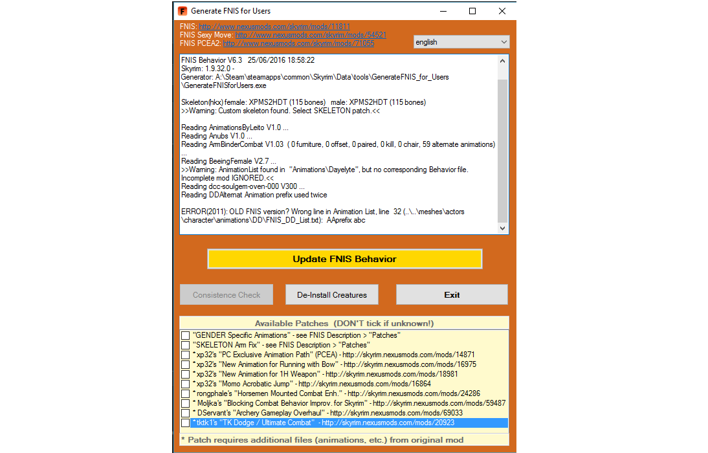Screen dimensions: 708x453
Task: Enable the Momo Acrobatic Jump patch
Action: point(186,384)
